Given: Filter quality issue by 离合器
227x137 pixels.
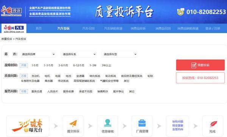Looking at the screenshot, I should [x=49, y=81].
